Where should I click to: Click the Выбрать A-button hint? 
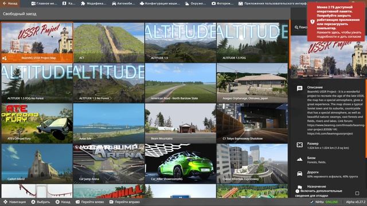tap(41, 202)
